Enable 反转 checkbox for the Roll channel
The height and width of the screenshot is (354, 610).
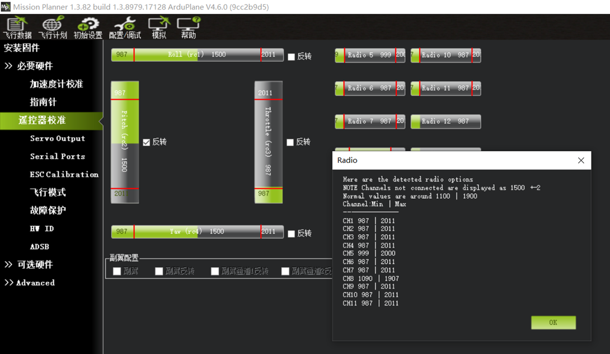coord(291,57)
